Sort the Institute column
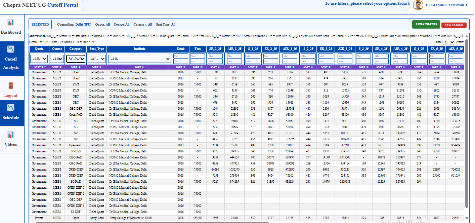Viewport: 475px width, 223px height. click(x=139, y=67)
